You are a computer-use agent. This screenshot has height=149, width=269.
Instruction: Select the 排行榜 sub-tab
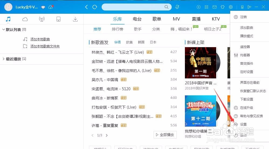[117, 29]
